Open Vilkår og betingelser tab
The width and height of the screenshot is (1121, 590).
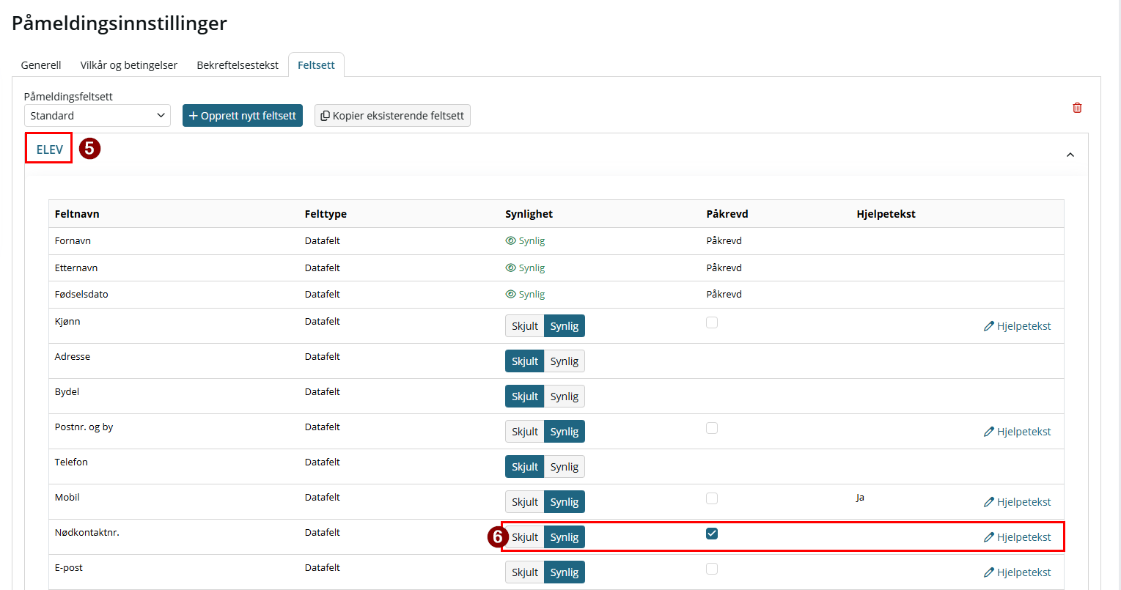coord(129,65)
